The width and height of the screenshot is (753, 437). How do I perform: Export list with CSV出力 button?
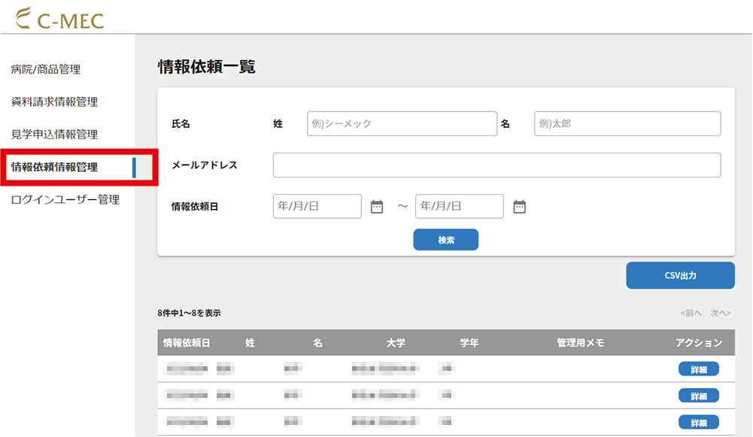click(680, 275)
